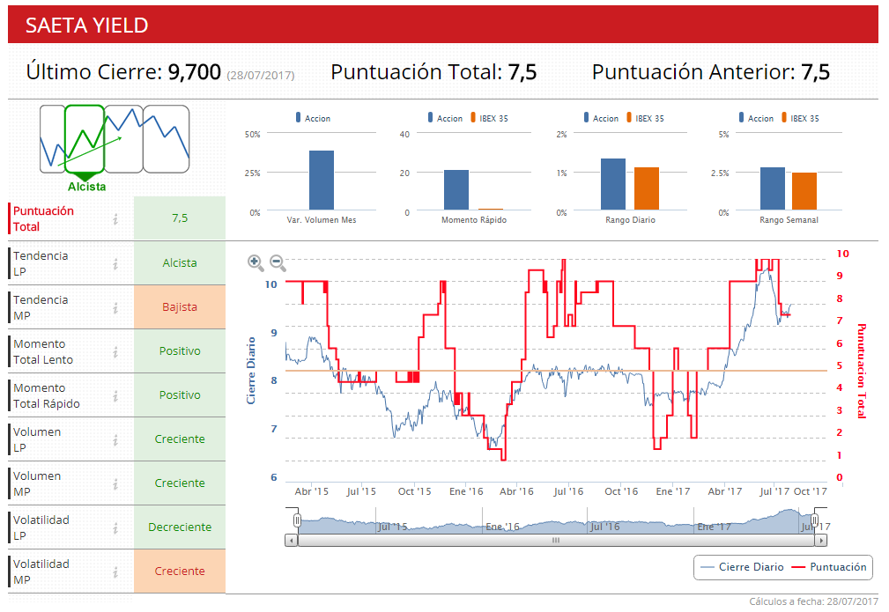The width and height of the screenshot is (889, 612).
Task: Click the Alcista value for Tendencia LP
Action: click(180, 263)
